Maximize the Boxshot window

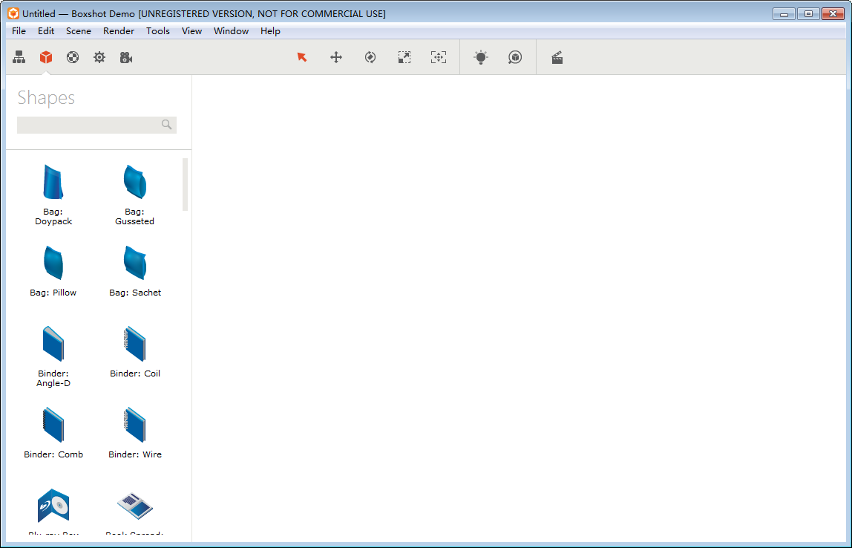[808, 13]
